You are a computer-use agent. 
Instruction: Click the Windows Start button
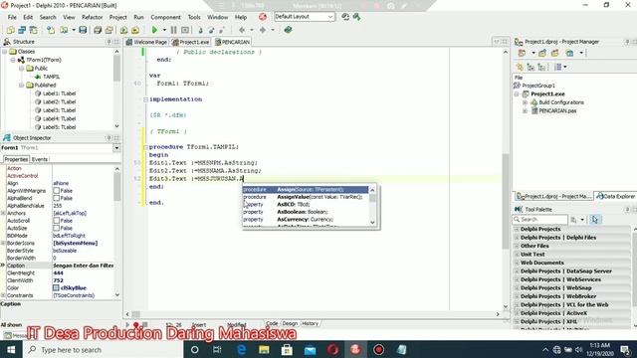pos(11,349)
